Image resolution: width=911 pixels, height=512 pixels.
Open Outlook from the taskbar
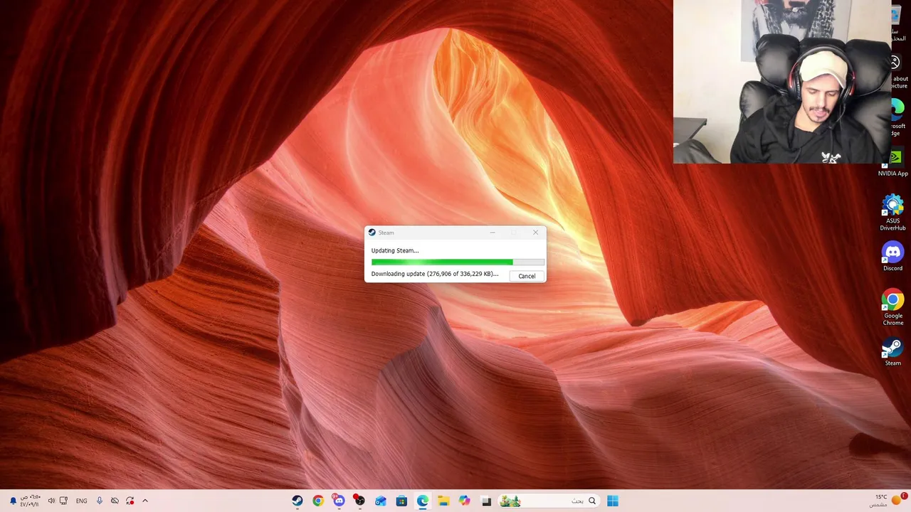[381, 501]
